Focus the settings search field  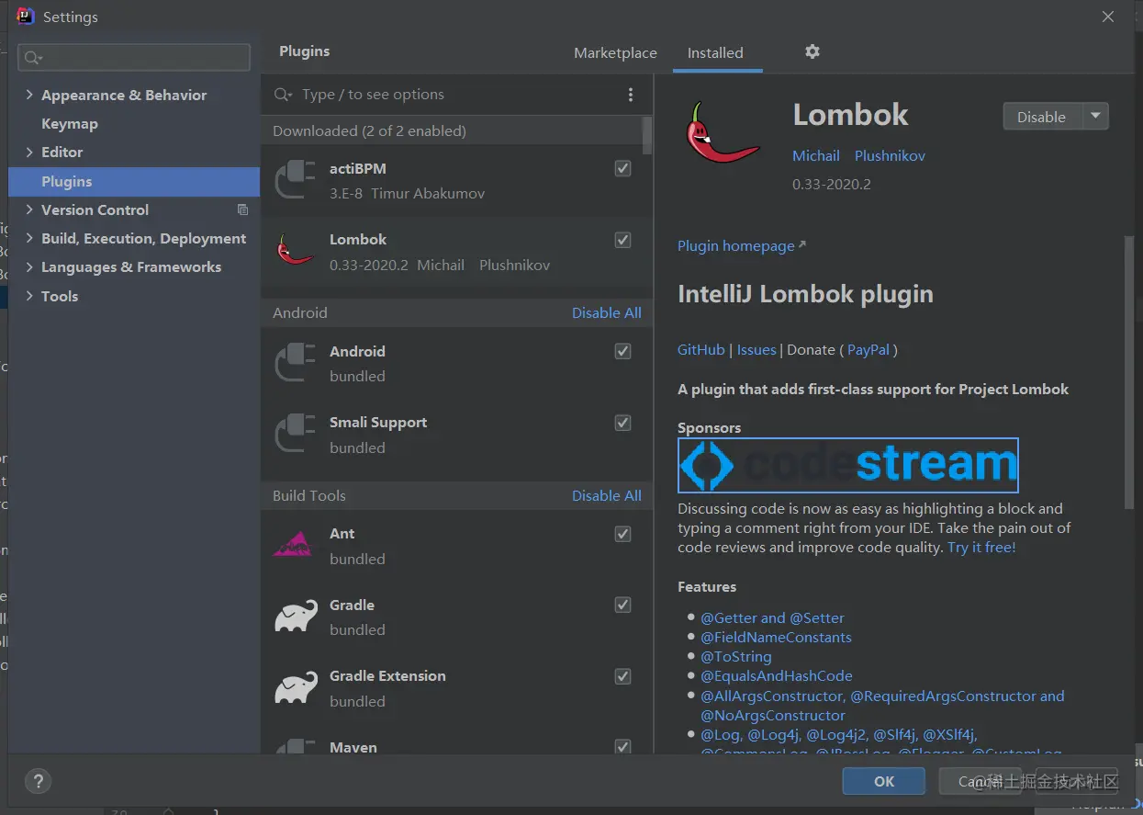[x=134, y=57]
